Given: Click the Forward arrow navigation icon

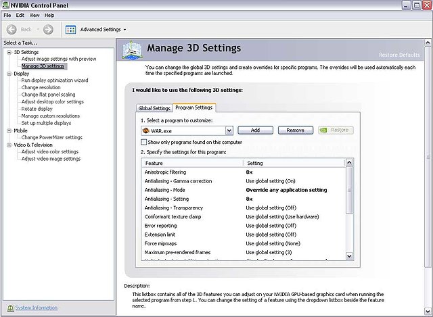Looking at the screenshot, I should (48, 29).
